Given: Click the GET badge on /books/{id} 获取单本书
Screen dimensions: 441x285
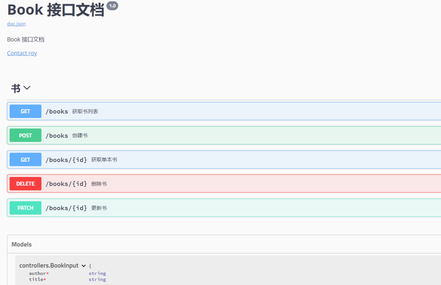Looking at the screenshot, I should pos(25,159).
